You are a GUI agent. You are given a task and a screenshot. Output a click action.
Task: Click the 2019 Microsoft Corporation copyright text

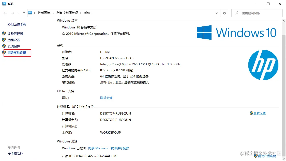[x=97, y=34]
